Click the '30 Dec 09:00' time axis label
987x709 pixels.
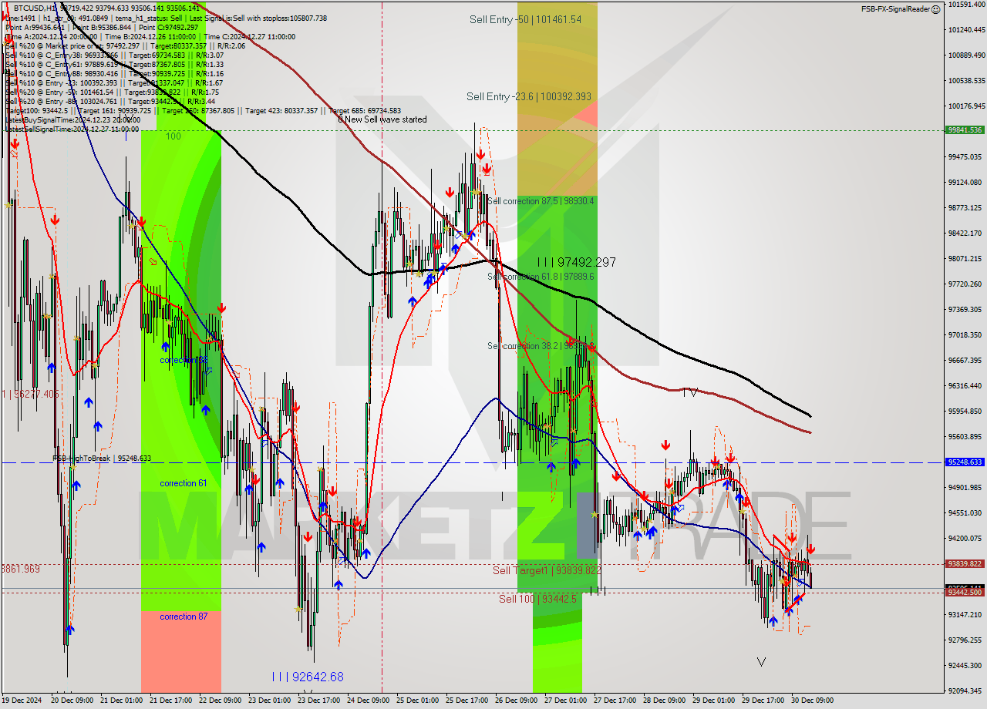click(812, 701)
